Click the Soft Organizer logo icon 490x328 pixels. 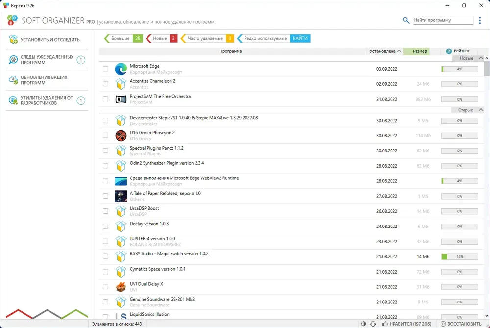point(12,20)
